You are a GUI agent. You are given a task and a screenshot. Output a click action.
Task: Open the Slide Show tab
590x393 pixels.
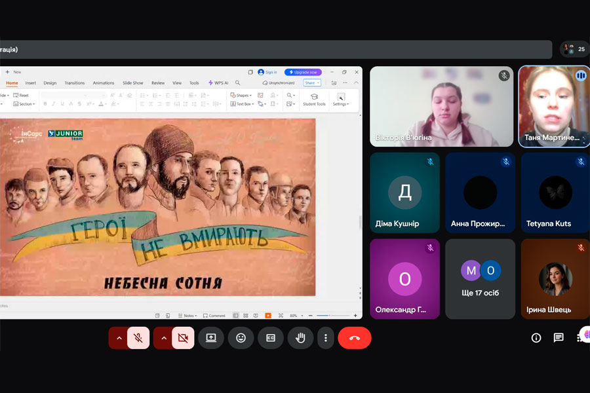[132, 83]
